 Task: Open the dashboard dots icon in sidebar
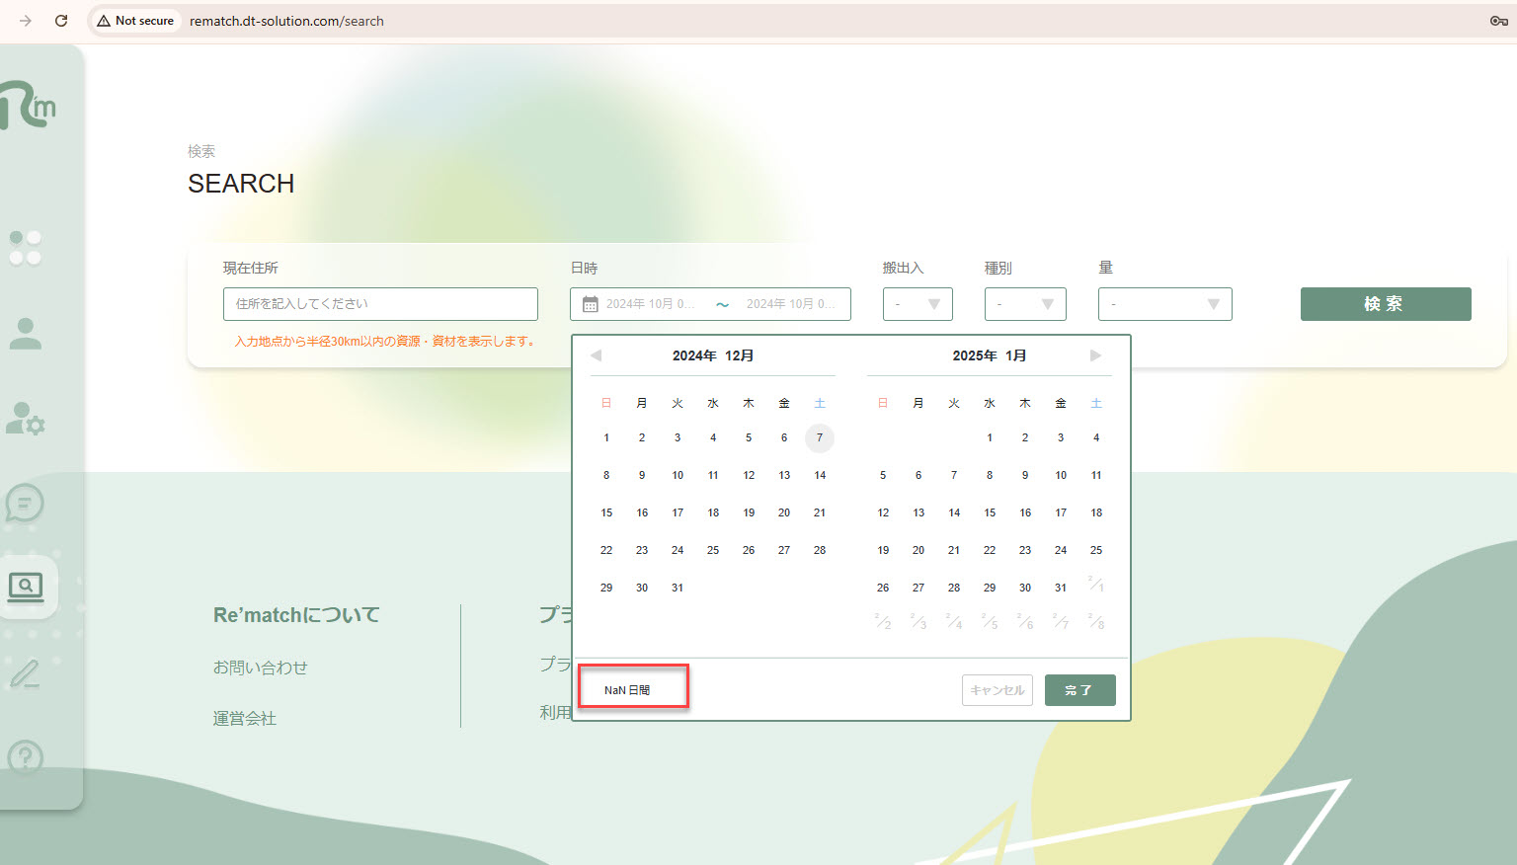point(25,248)
